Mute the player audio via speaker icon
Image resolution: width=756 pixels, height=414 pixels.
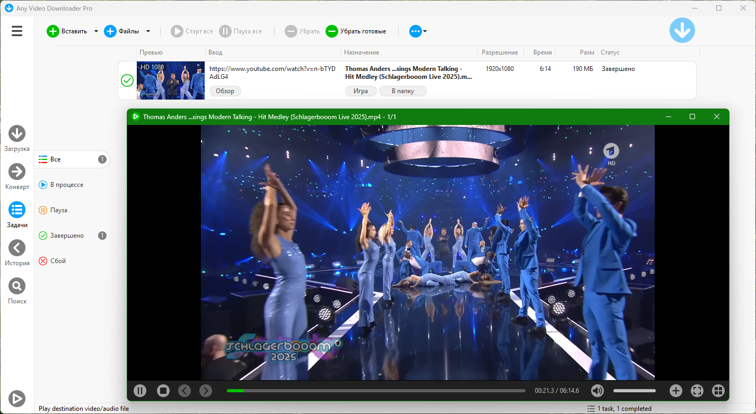pos(597,391)
